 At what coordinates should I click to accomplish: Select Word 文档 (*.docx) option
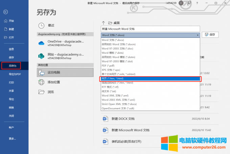(151, 40)
